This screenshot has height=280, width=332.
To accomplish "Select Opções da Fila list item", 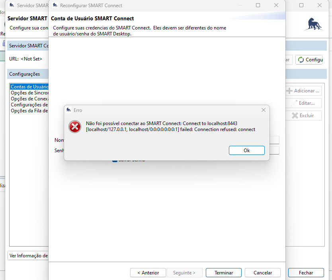I will pos(29,111).
